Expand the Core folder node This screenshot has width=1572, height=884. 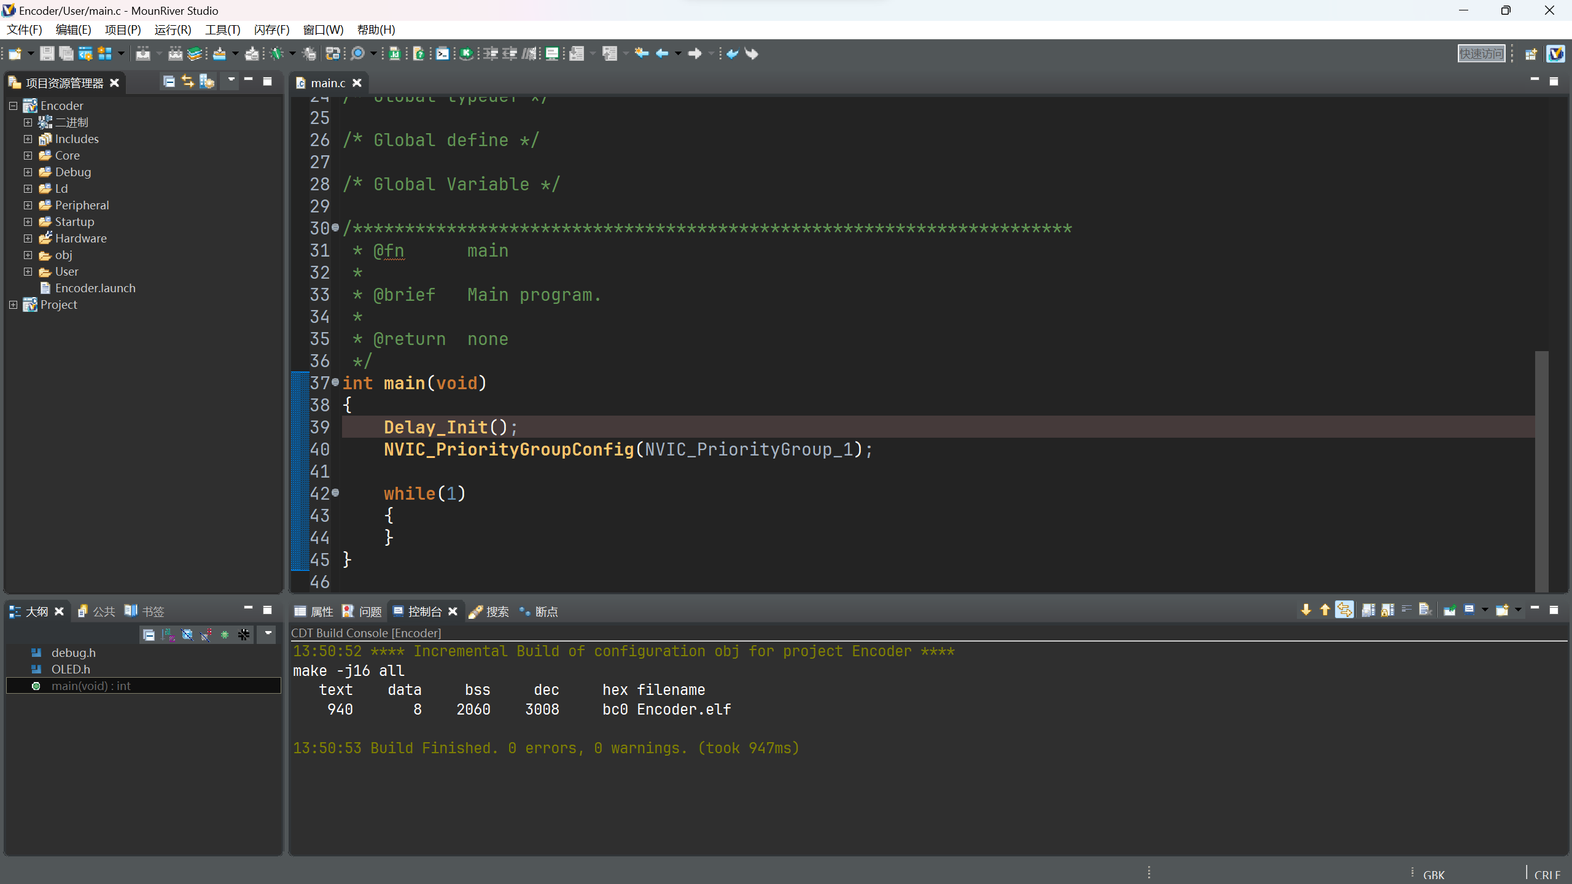[28, 155]
